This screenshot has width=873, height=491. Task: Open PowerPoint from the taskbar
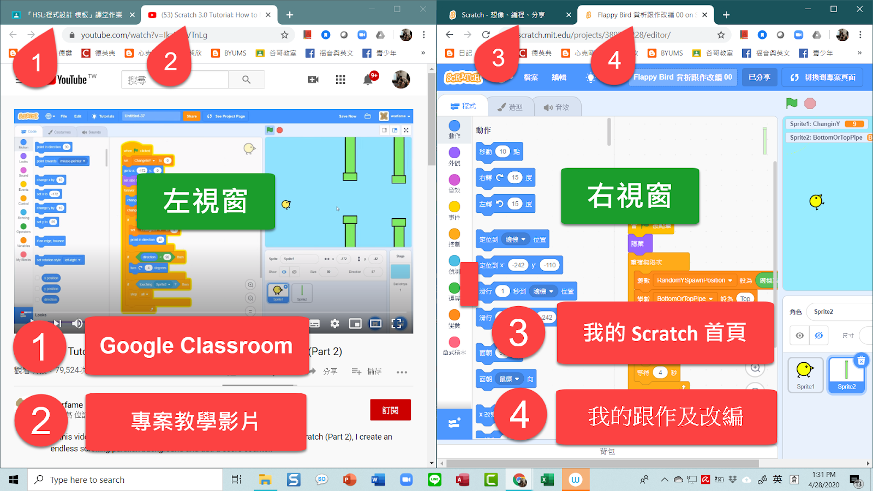tap(350, 480)
